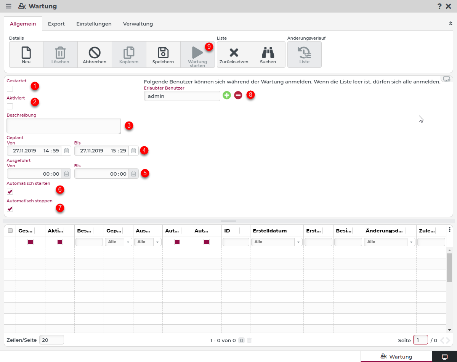This screenshot has width=457, height=362.
Task: Click the Zeilen/Seite input field
Action: 51,340
